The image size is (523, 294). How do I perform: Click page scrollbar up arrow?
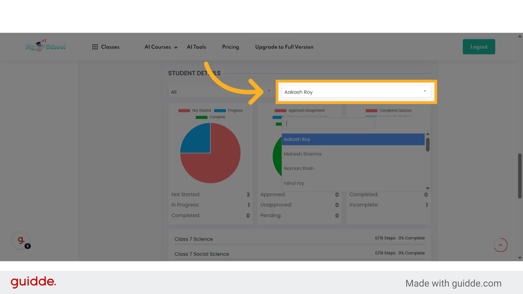tap(520, 36)
